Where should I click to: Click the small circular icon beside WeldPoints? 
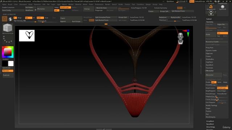36,10
